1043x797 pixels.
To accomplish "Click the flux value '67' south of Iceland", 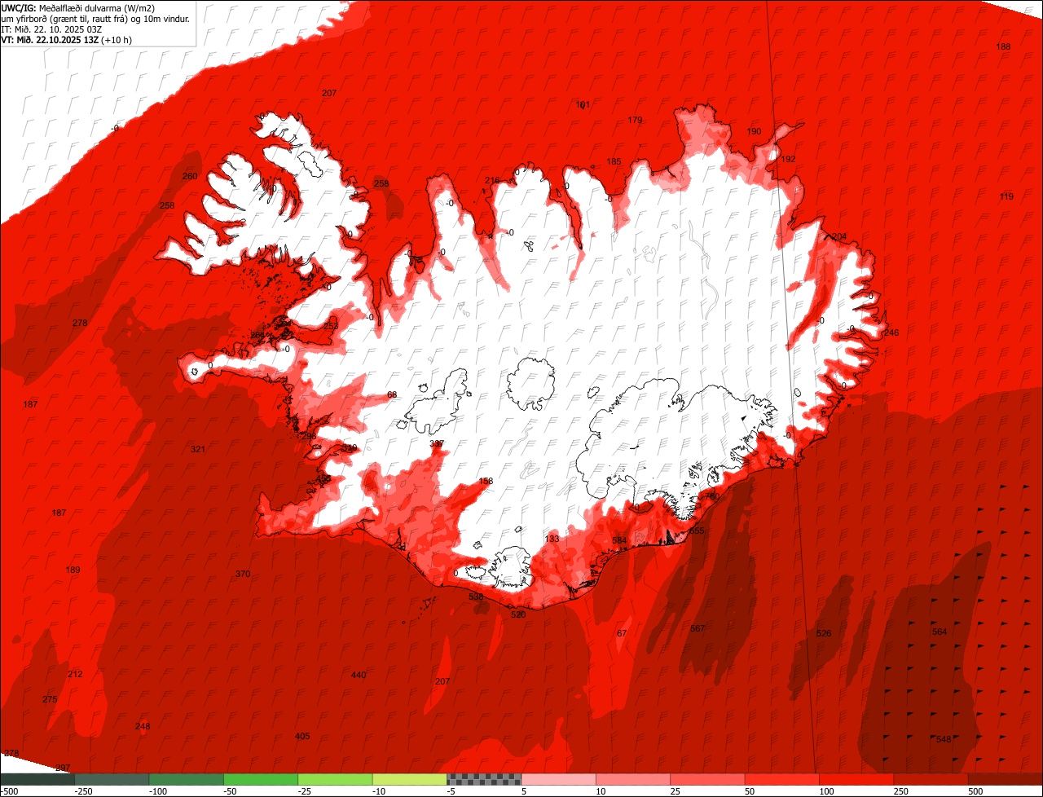I will (622, 634).
